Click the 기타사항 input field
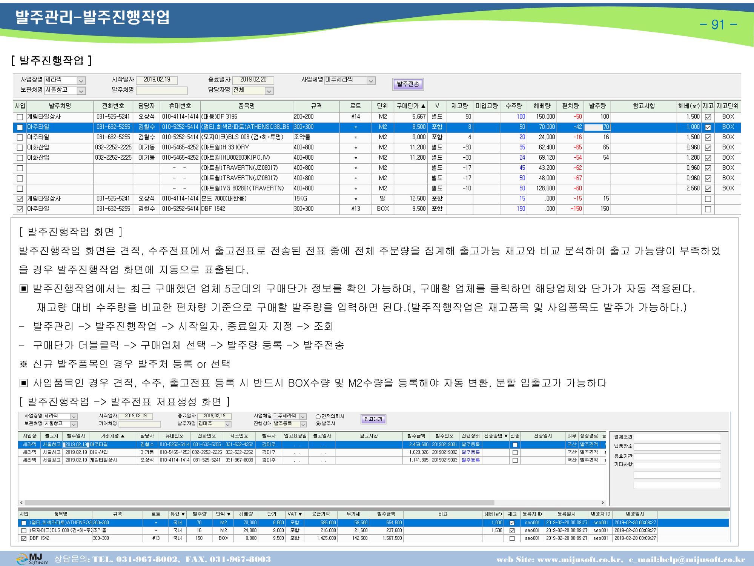Screen dimensions: 754x566 pos(677,466)
